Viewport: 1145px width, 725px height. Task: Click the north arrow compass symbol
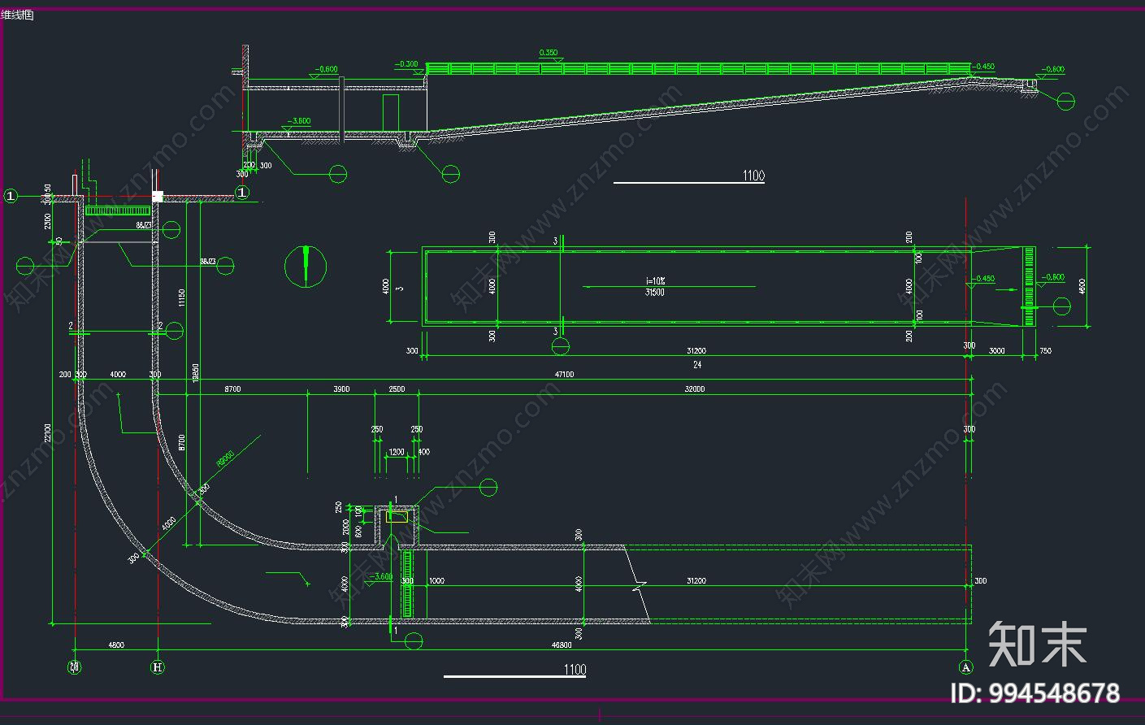(306, 266)
